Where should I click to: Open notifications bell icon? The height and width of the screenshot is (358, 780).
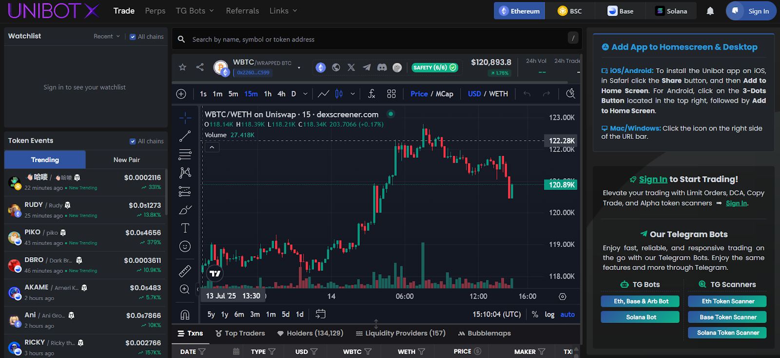pos(710,11)
